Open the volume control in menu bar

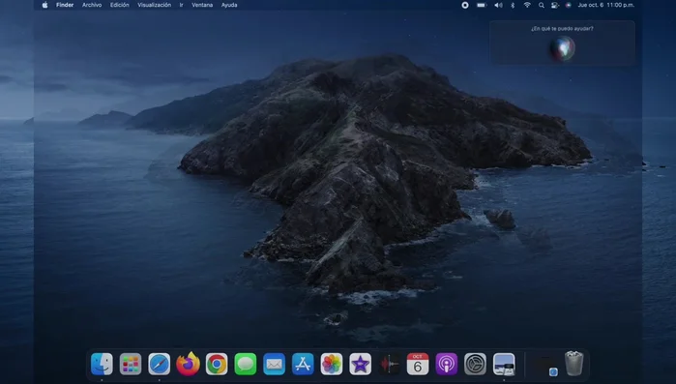(x=498, y=5)
